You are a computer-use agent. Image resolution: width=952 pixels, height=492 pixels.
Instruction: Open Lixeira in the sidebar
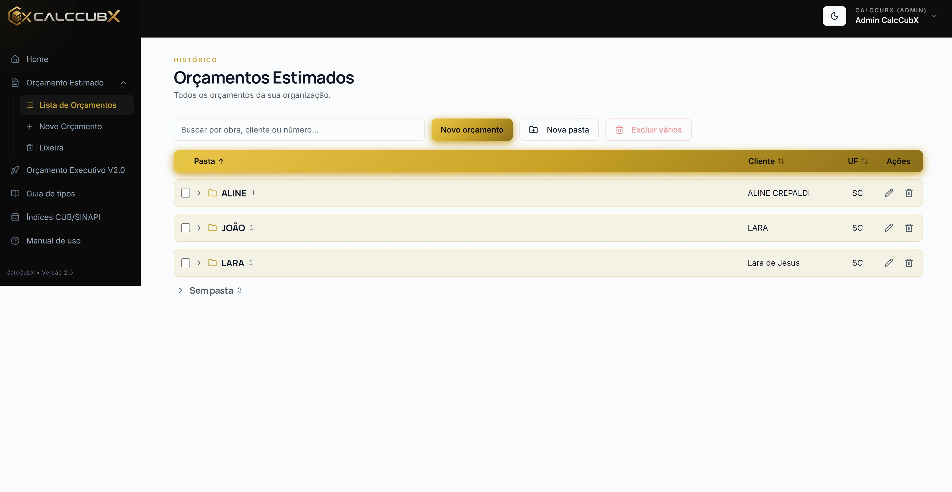[77, 148]
